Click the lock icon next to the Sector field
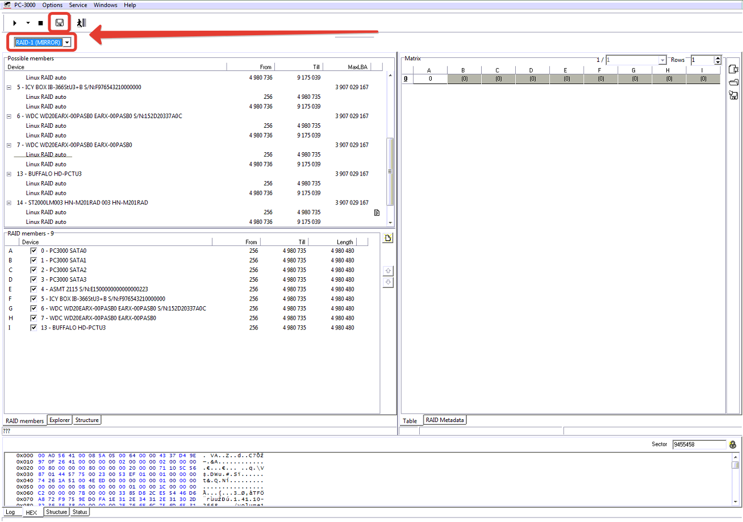Viewport: 743px width, 522px height. [733, 444]
